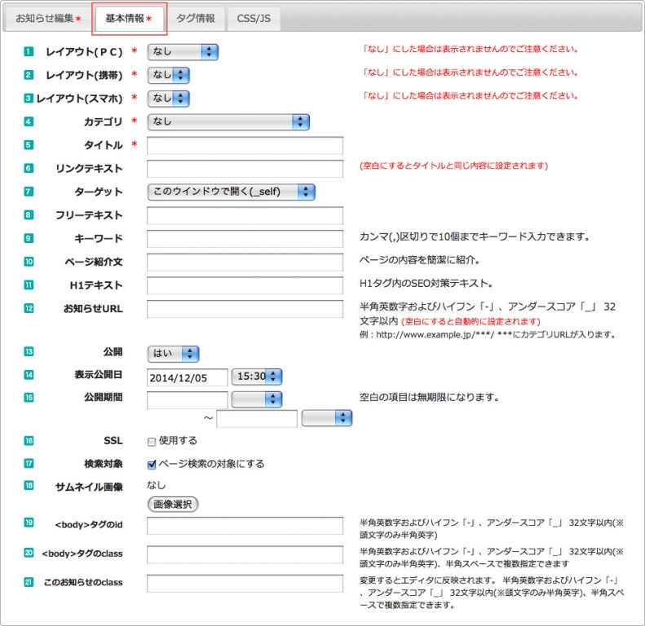Screen dimensions: 645x626
Task: Click the ページ紹介文 input field
Action: click(245, 262)
